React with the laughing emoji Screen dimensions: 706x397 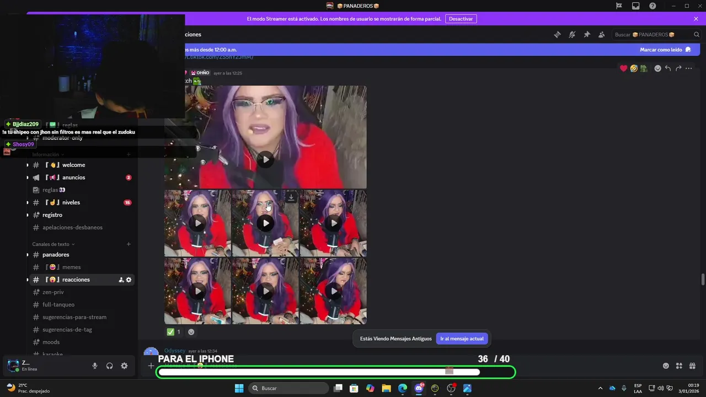(x=634, y=68)
